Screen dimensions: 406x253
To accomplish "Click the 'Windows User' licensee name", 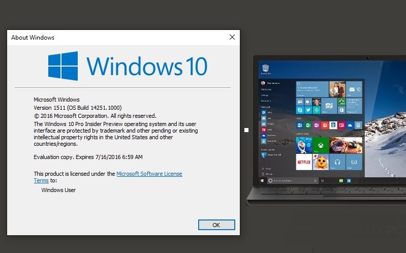I will coord(58,190).
